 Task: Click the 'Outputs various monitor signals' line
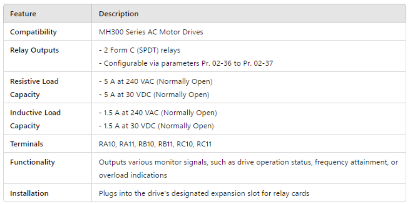248,162
